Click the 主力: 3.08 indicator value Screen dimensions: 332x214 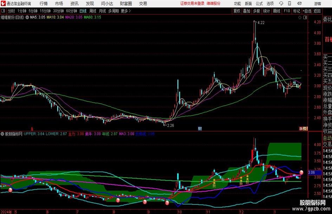click(x=76, y=134)
